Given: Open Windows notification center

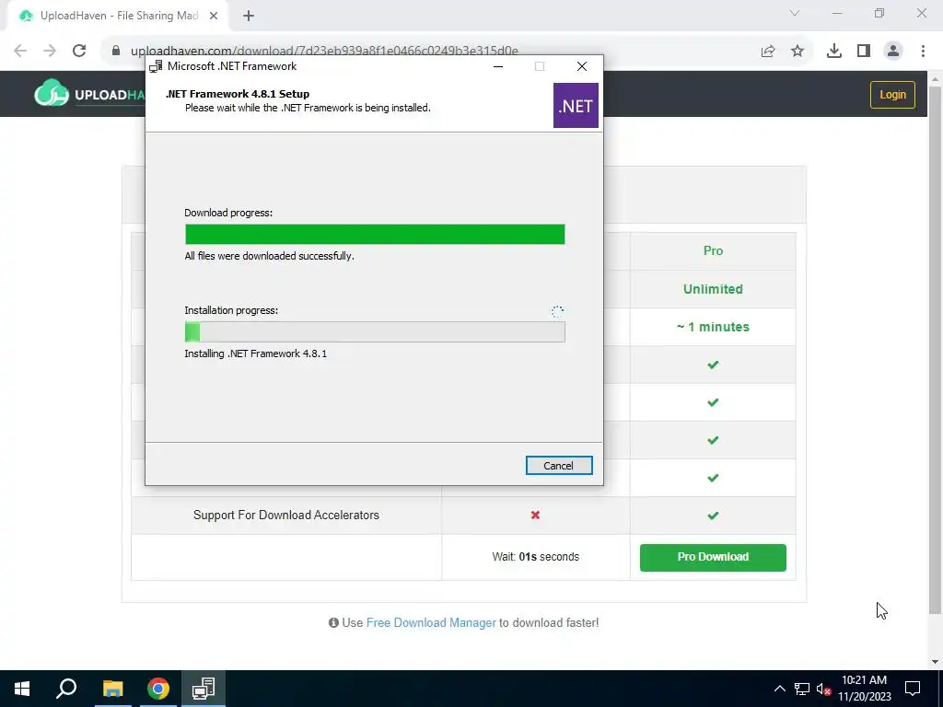Looking at the screenshot, I should (913, 689).
